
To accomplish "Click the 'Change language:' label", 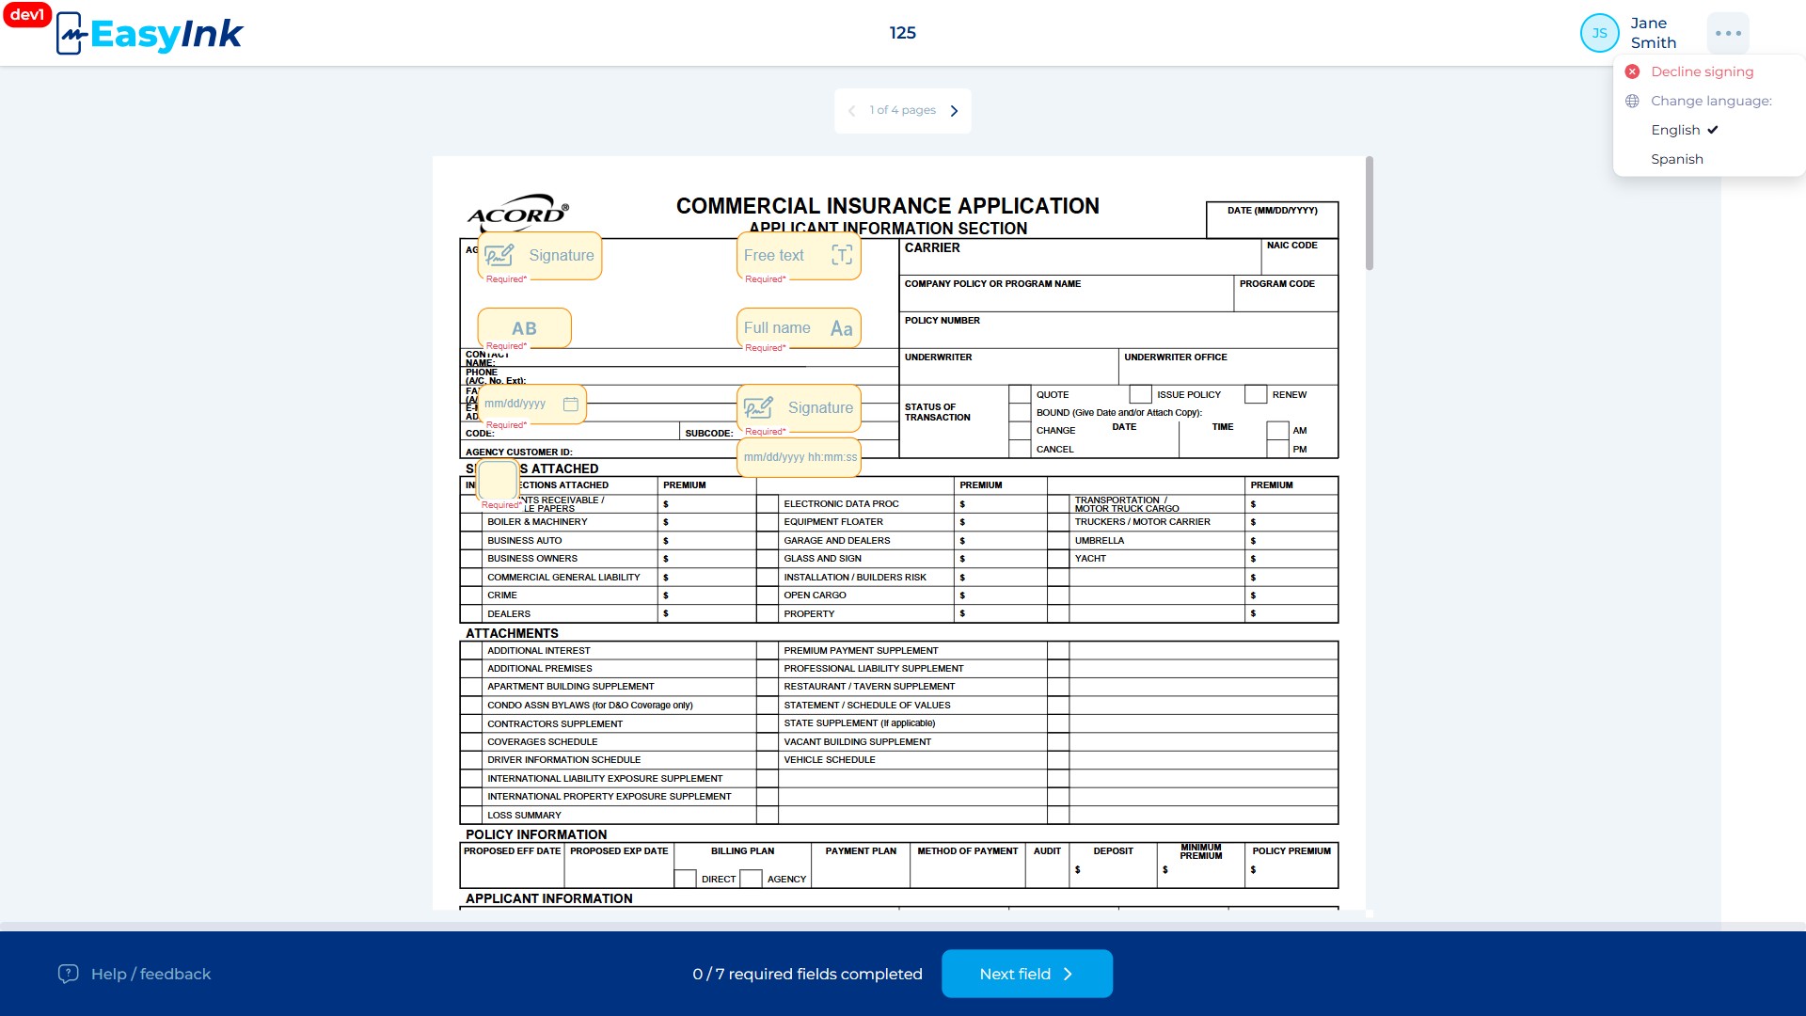I will (x=1711, y=101).
